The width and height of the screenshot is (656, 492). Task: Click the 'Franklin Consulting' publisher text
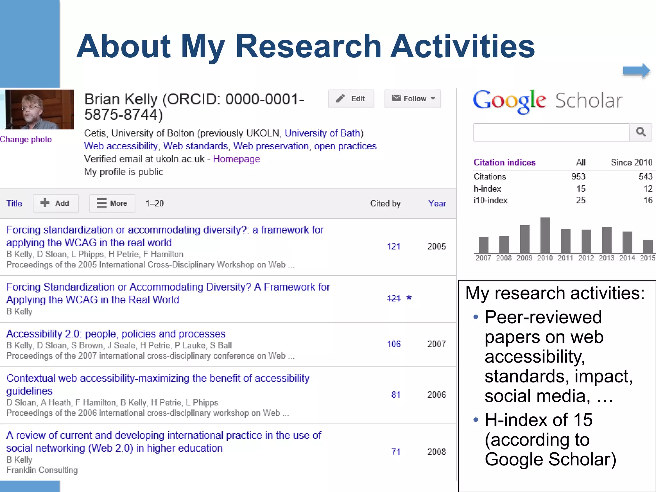[x=42, y=470]
